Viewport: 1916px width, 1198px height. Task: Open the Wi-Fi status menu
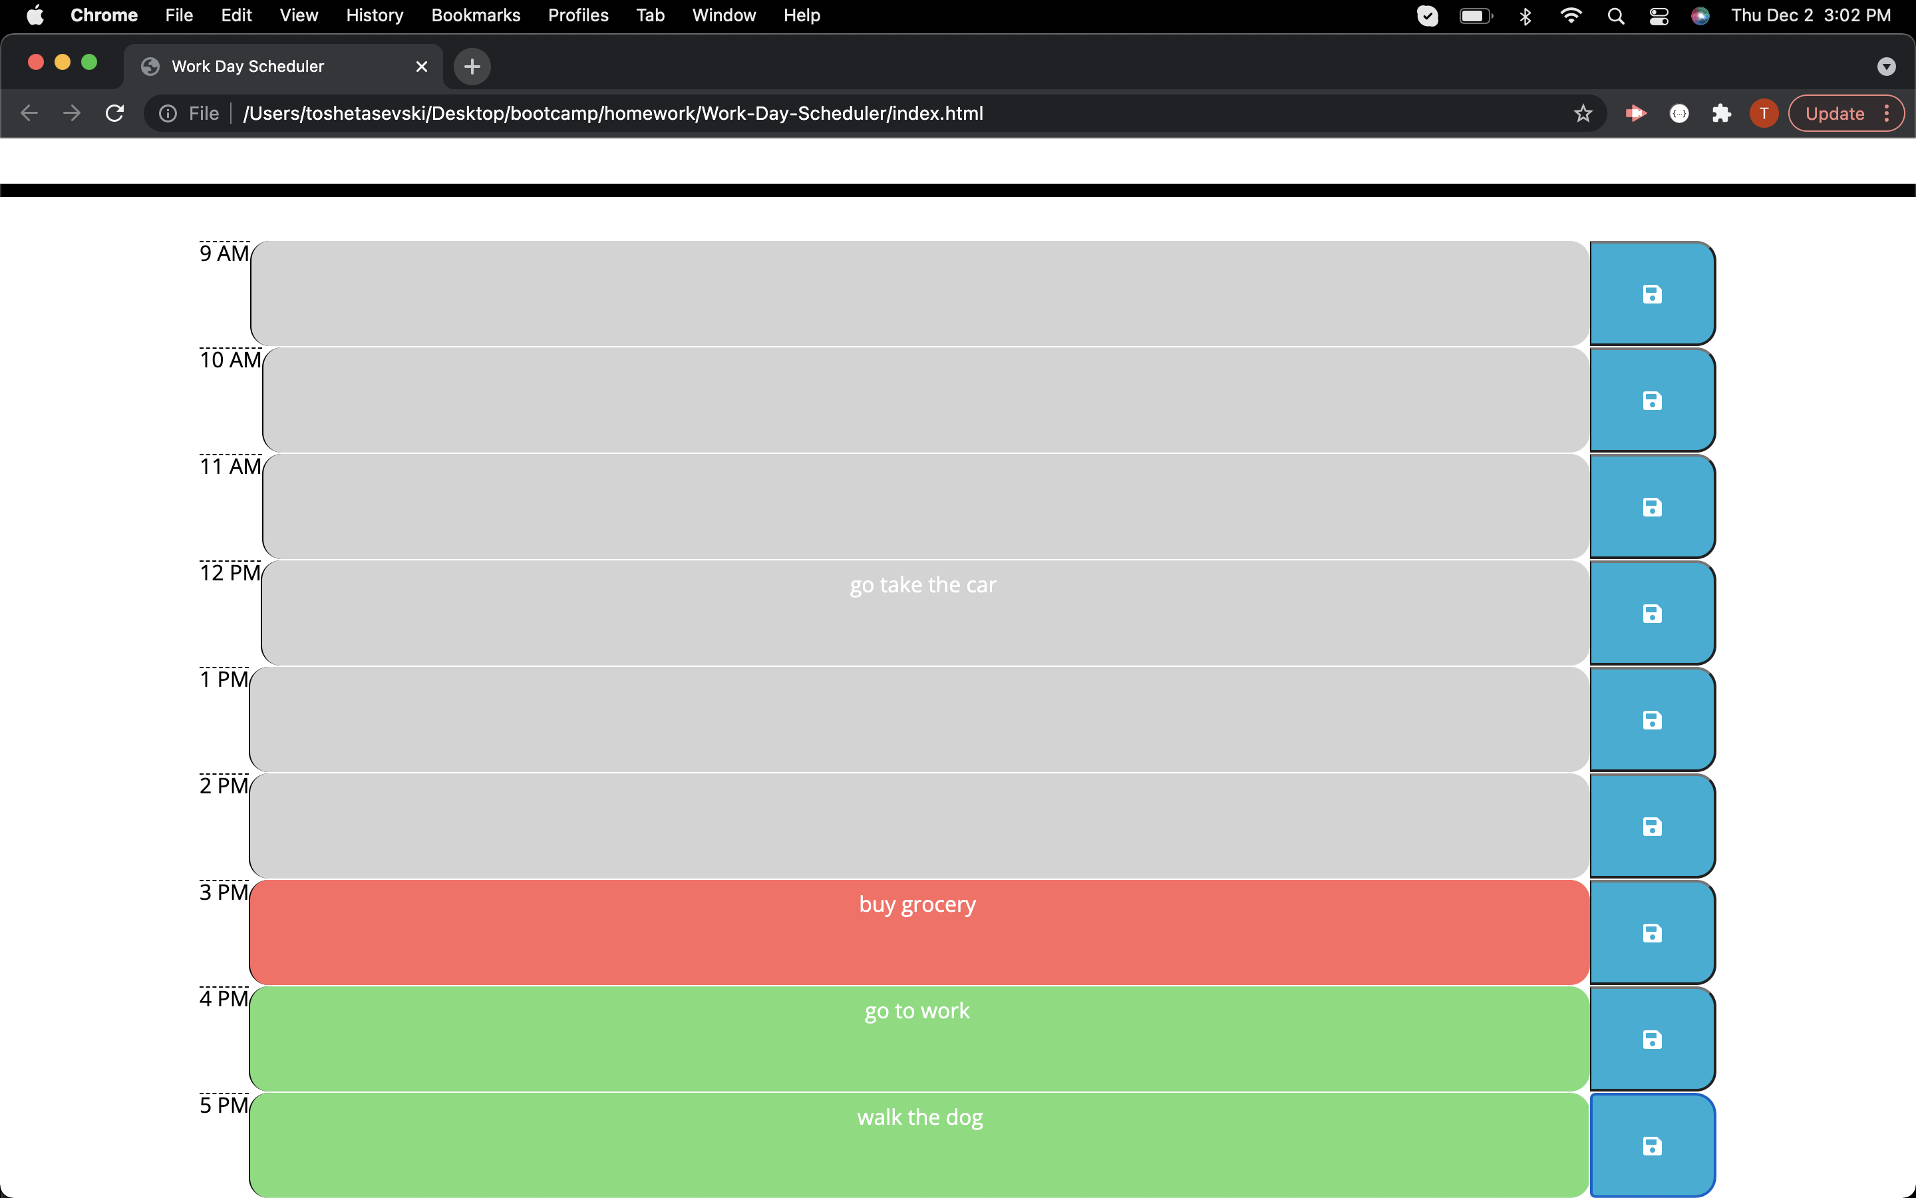pos(1571,15)
